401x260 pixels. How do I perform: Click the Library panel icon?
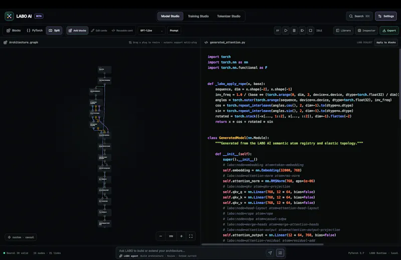pyautogui.click(x=337, y=30)
